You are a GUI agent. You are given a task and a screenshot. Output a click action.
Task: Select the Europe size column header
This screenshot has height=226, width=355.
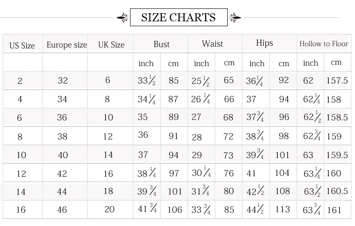coord(67,45)
